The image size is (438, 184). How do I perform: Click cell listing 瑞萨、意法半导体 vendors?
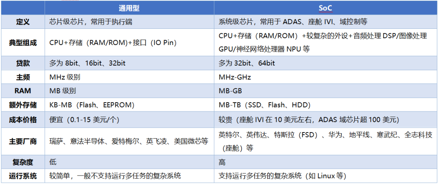129,141
